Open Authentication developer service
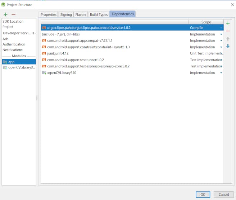The height and width of the screenshot is (200, 236). [14, 44]
